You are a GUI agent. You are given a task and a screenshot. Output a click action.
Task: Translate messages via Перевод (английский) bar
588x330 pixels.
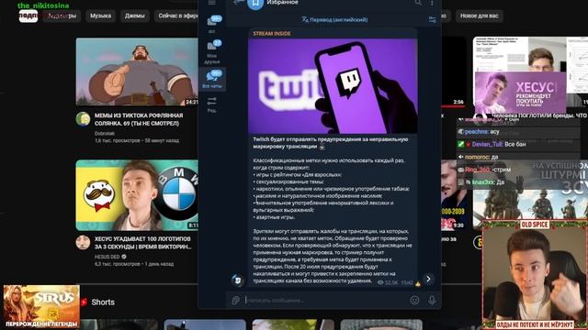(334, 20)
